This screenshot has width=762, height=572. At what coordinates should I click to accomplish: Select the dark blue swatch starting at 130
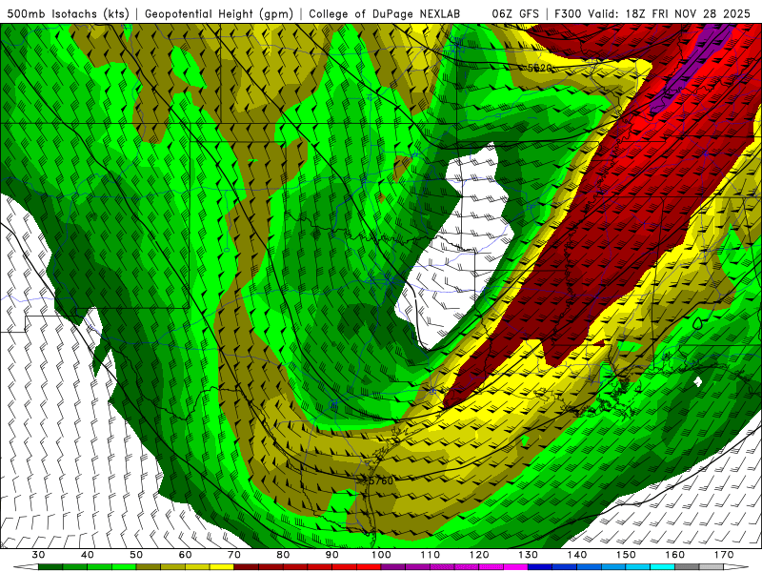coord(540,567)
